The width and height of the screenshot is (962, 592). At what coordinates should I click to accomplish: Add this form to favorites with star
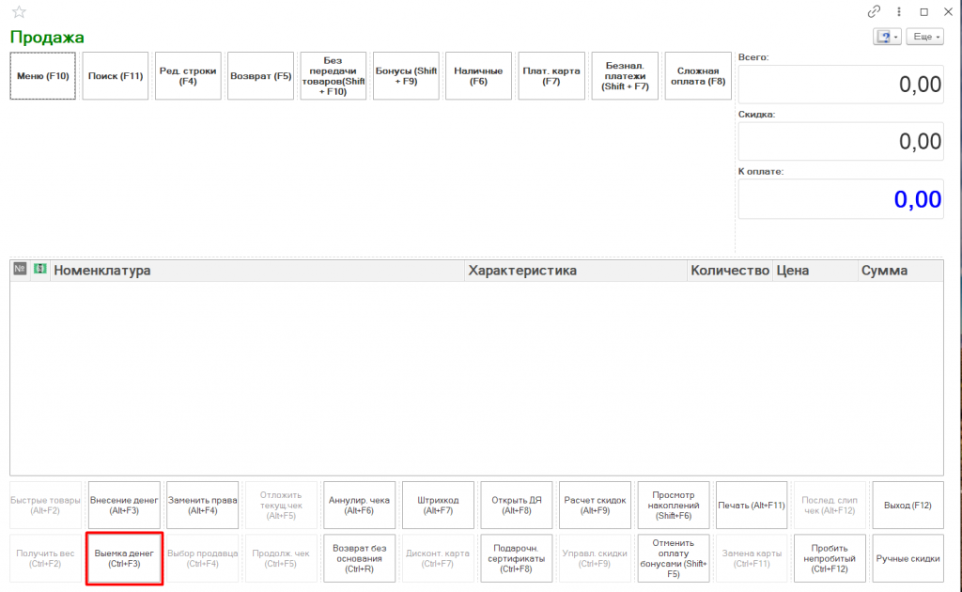(19, 12)
